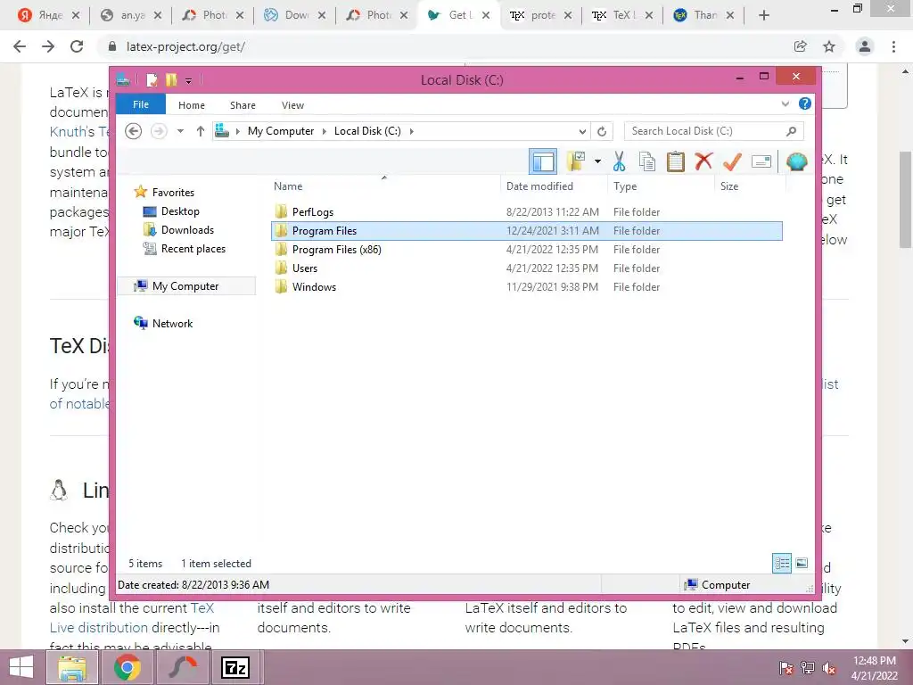Click the clipboard Paste icon
The width and height of the screenshot is (913, 685).
click(676, 161)
